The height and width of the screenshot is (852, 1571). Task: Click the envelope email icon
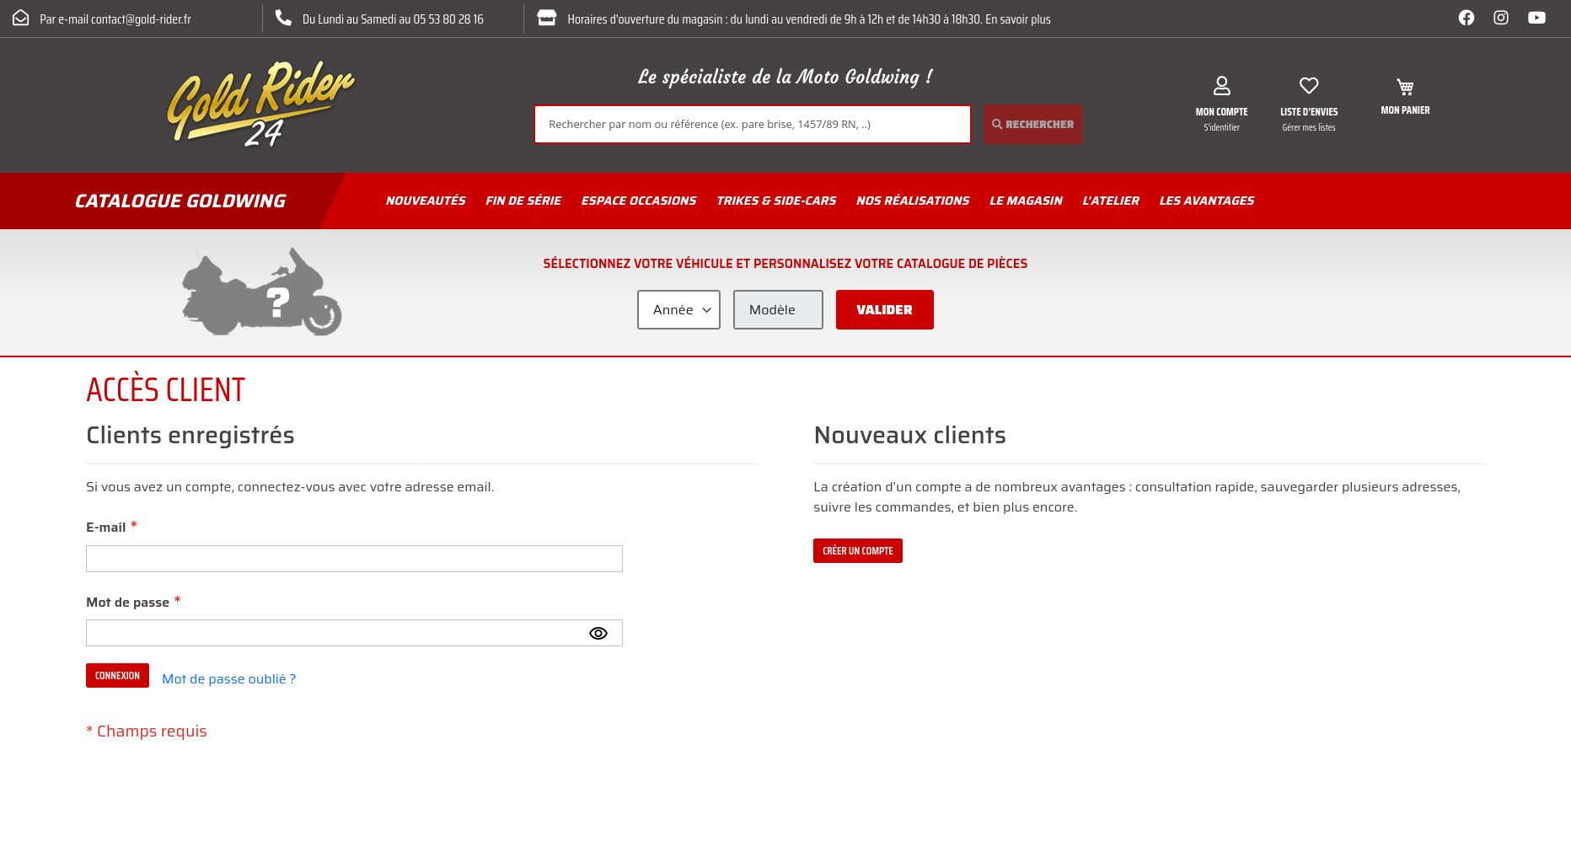20,18
